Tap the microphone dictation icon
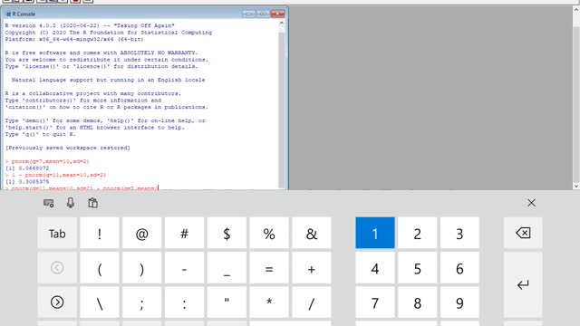The image size is (580, 326). (71, 203)
